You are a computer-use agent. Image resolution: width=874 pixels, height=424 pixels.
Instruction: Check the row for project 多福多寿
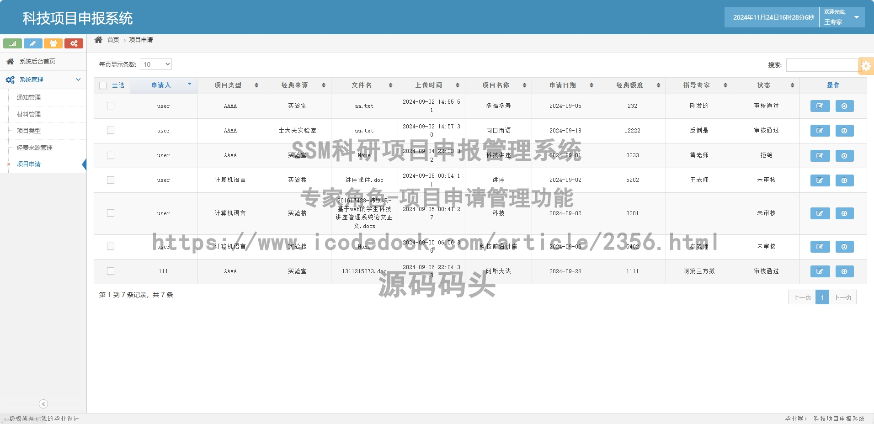(x=111, y=106)
